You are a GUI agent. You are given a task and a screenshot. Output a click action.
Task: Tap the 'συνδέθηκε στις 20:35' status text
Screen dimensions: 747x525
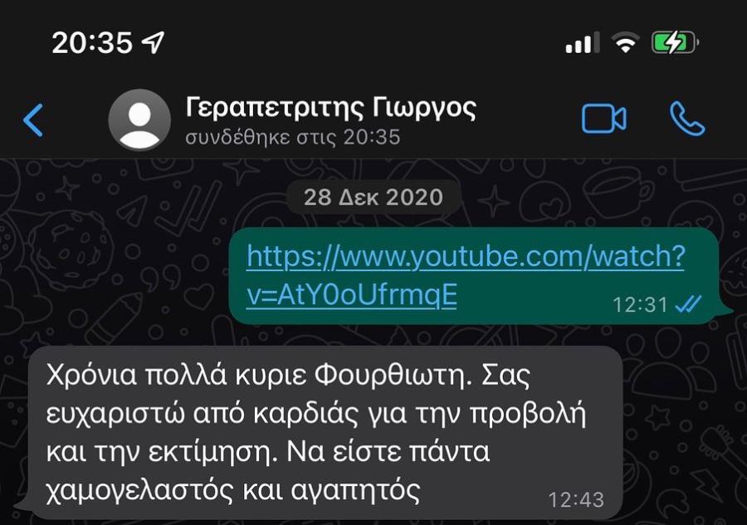(x=292, y=138)
